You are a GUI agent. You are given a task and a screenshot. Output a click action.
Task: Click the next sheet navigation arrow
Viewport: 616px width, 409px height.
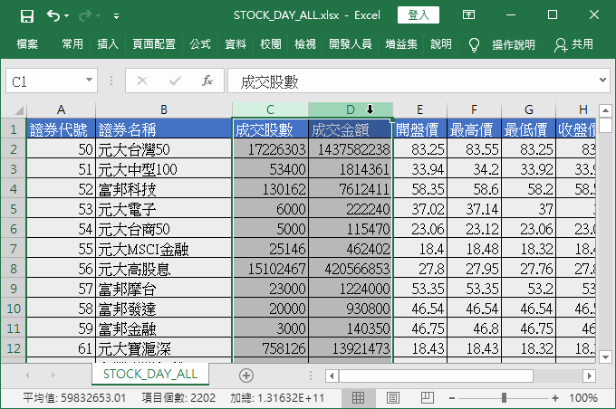[x=53, y=376]
